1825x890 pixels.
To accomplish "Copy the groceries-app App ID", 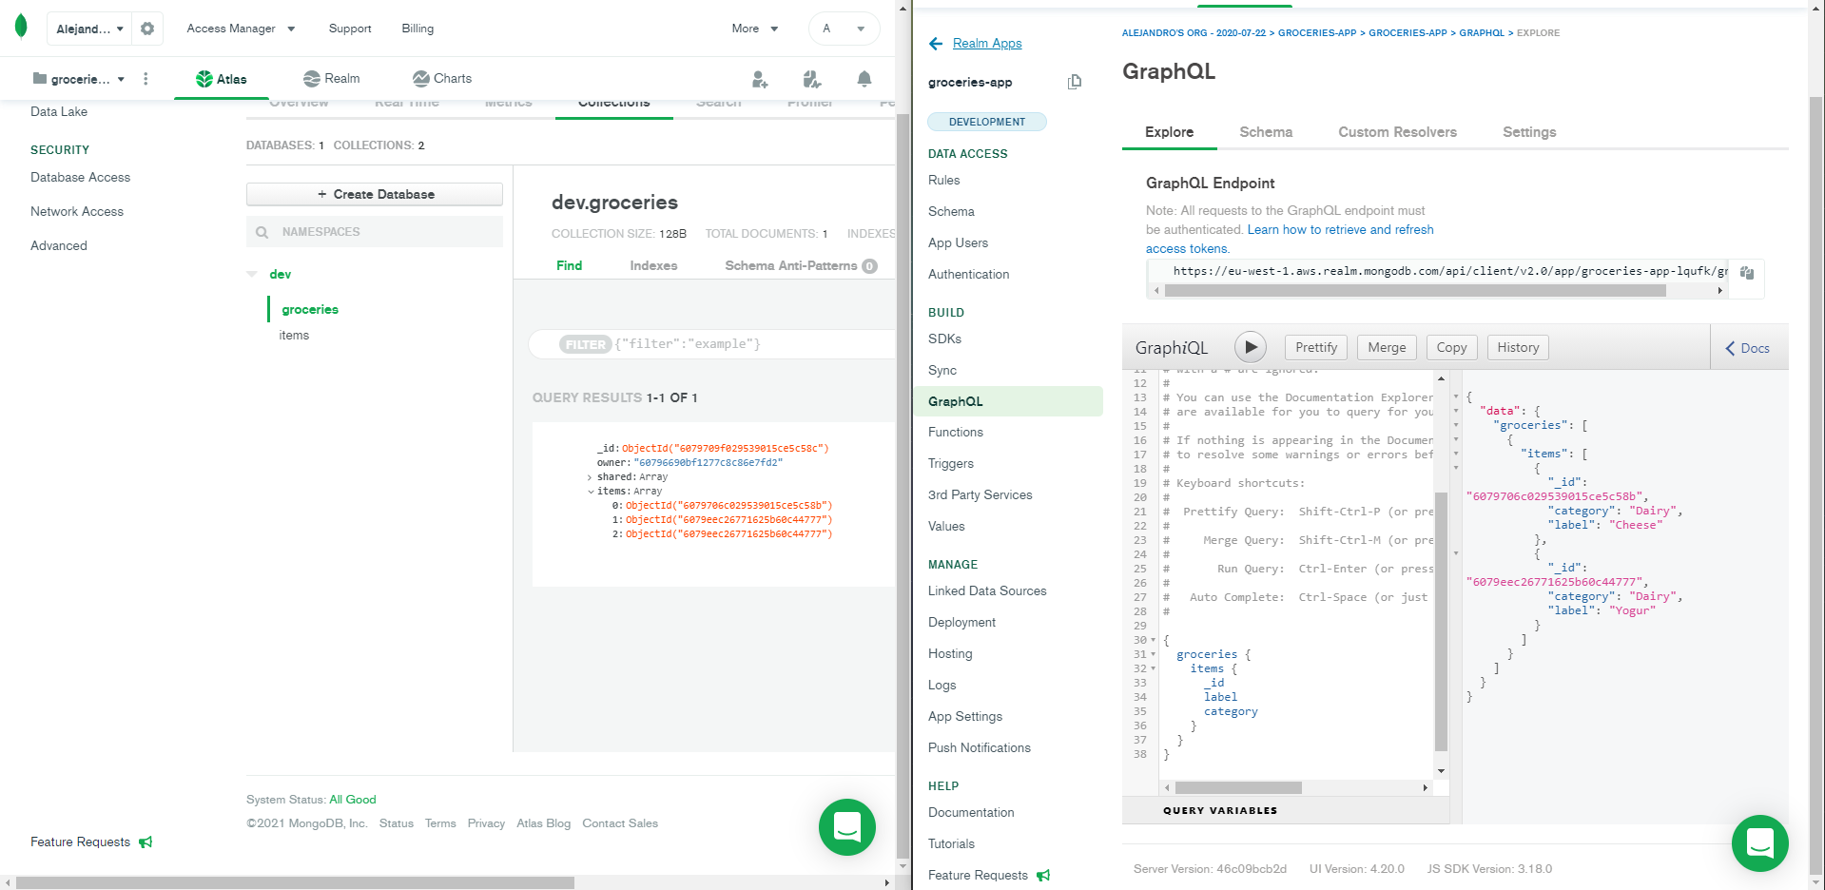I will (1074, 82).
